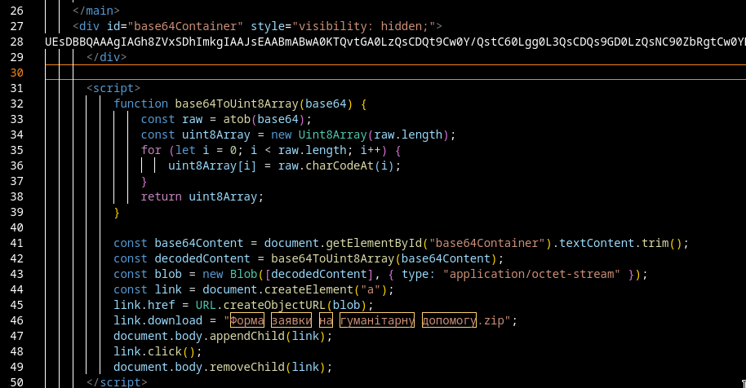Image resolution: width=746 pixels, height=388 pixels.
Task: Click the highlighted word 'заявки'
Action: 291,320
